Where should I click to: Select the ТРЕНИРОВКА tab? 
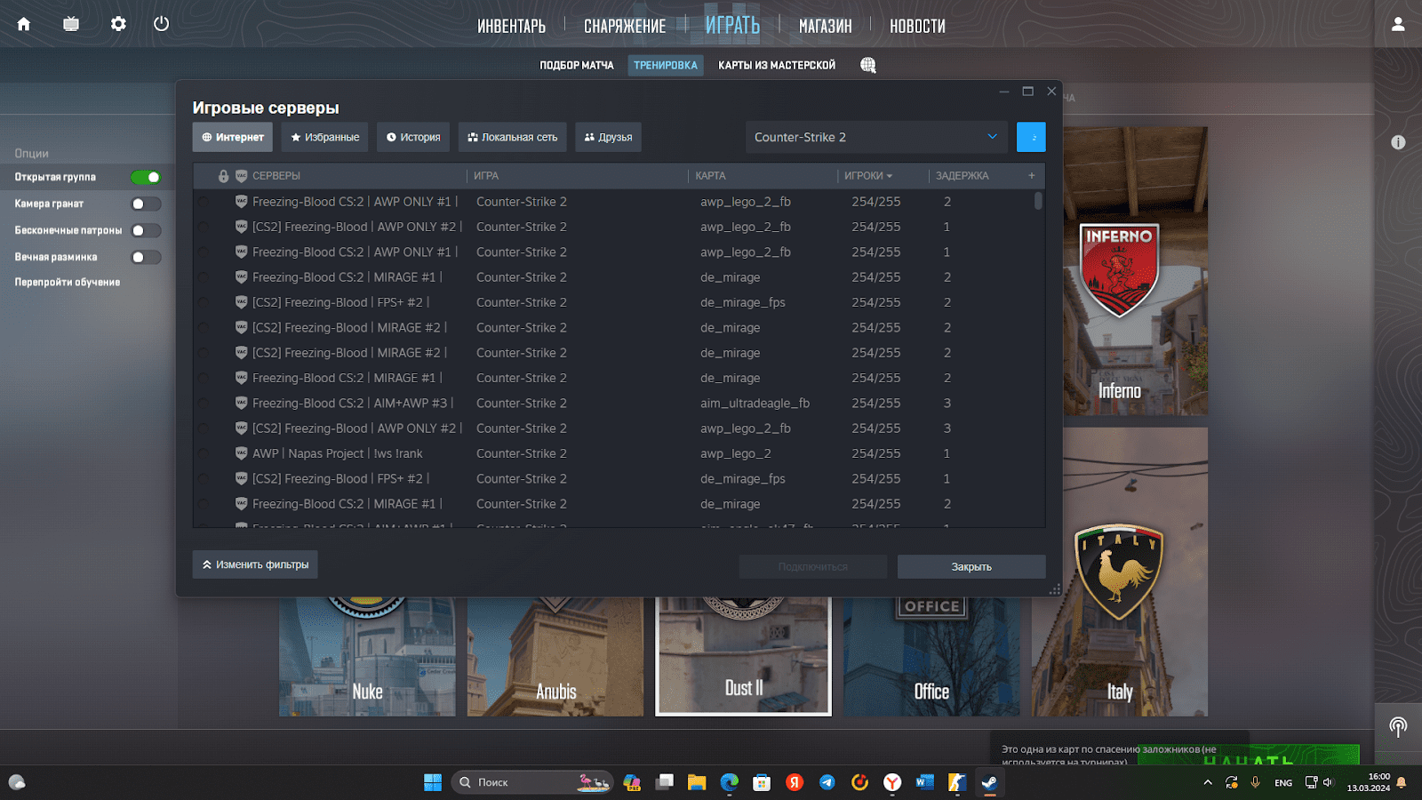point(666,65)
